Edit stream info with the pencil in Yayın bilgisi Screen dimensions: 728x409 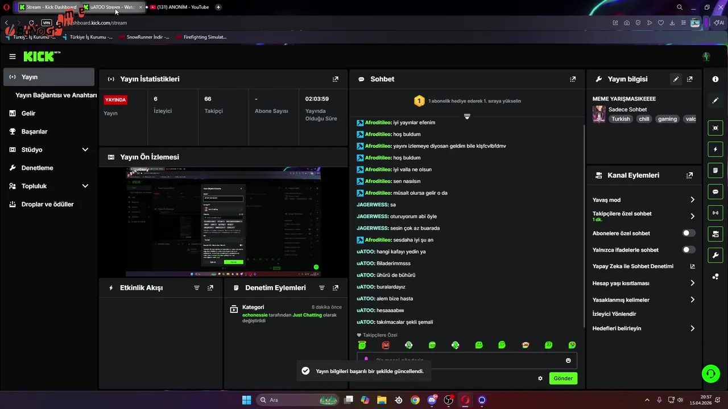(676, 79)
